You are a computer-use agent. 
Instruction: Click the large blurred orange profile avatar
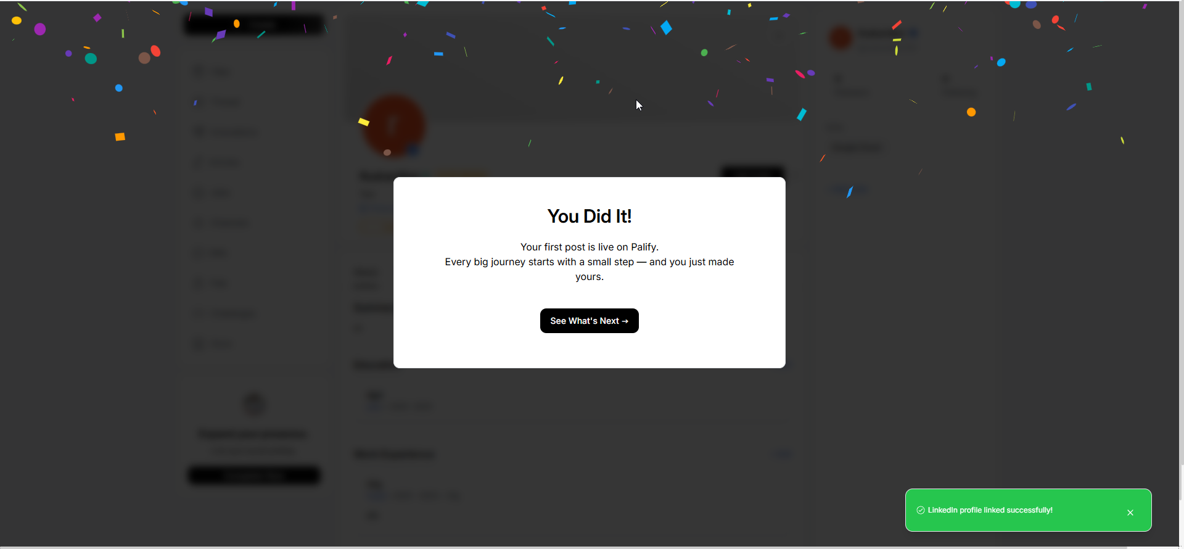pos(393,125)
